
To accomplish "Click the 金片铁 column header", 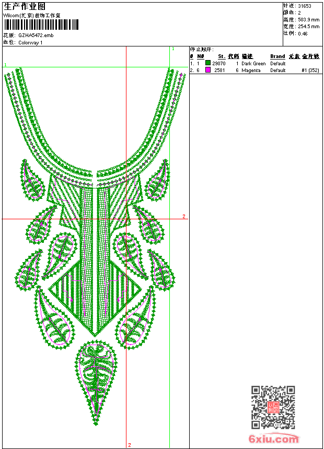I will [310, 56].
